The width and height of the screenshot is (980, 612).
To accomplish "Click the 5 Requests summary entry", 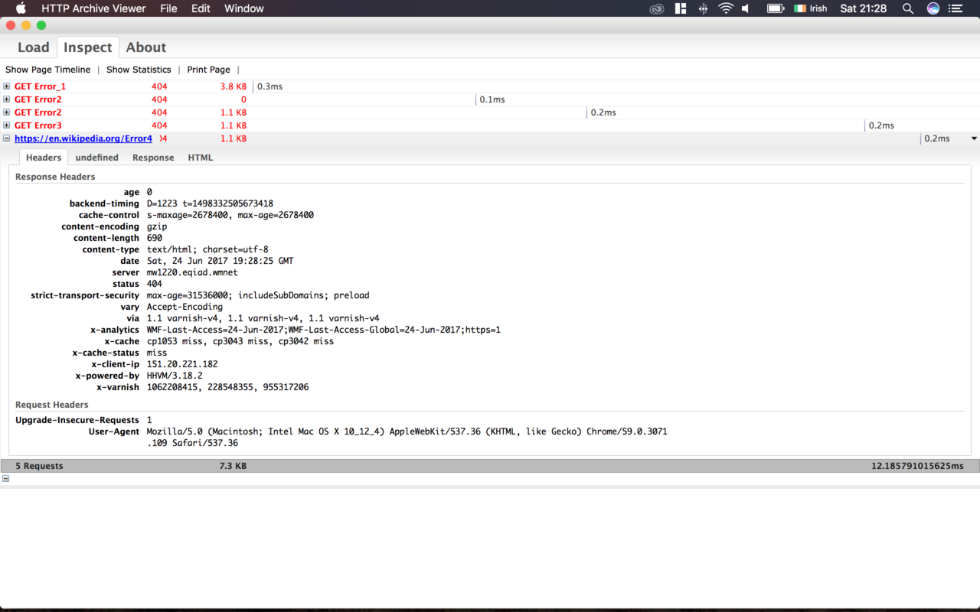I will click(x=39, y=466).
